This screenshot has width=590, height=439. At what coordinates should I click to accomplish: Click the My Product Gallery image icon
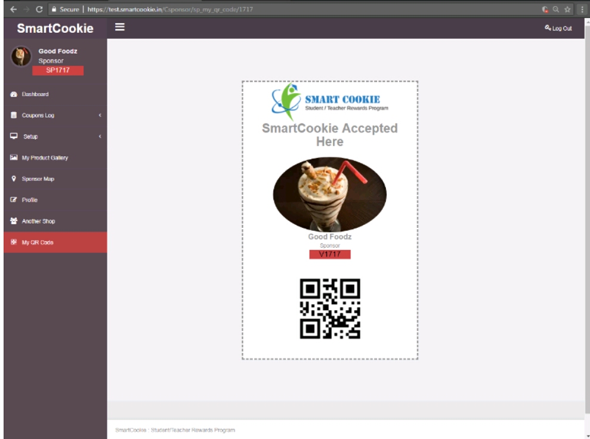tap(13, 158)
